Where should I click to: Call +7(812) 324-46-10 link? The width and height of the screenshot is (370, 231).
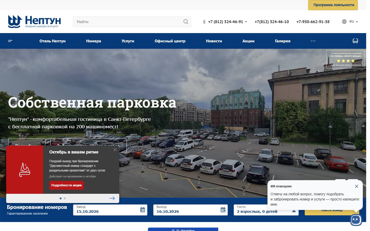click(x=272, y=22)
